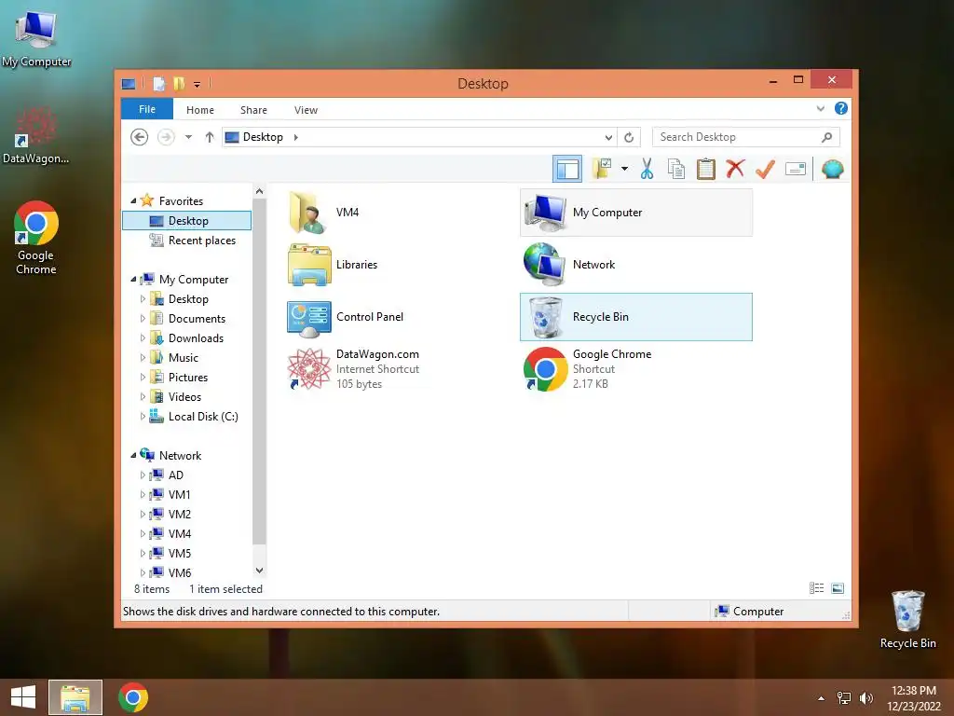Click the orange checkmark Properties icon
This screenshot has width=954, height=716.
(x=765, y=169)
